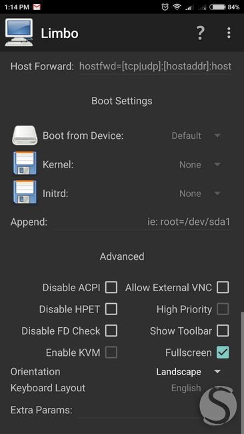
Task: Tap the Kernel floppy disk icon
Action: point(25,163)
